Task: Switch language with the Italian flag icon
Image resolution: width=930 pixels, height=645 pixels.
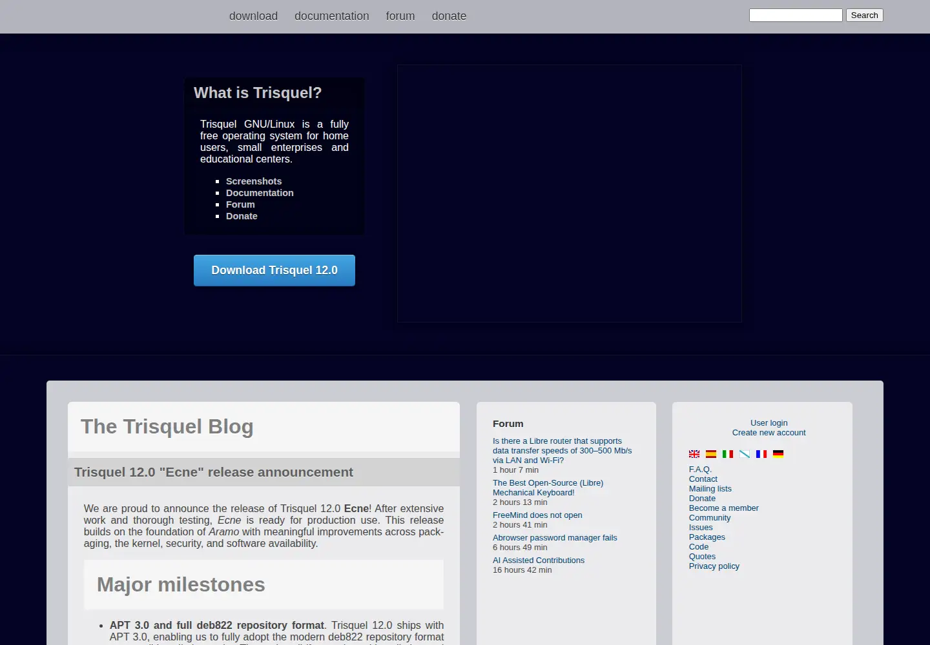Action: 728,454
